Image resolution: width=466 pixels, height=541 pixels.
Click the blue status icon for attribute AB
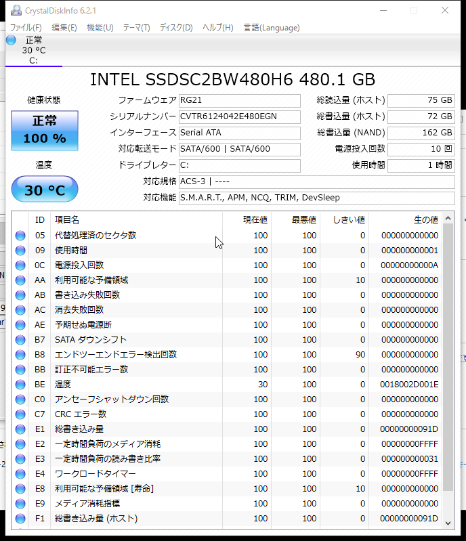click(20, 295)
